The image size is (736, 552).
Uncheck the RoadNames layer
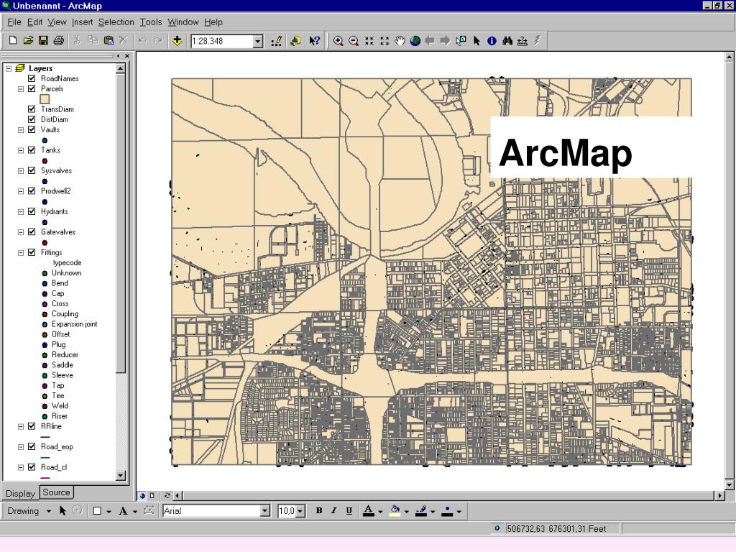32,78
